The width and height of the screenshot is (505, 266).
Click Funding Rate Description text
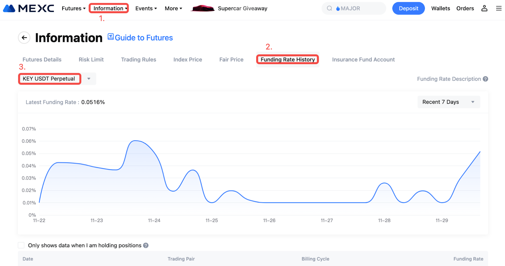pyautogui.click(x=449, y=79)
